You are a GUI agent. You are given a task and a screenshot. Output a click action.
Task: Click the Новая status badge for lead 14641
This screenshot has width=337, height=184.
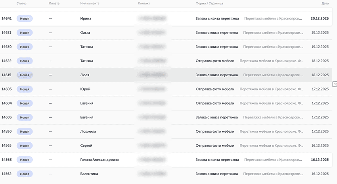coord(25,18)
